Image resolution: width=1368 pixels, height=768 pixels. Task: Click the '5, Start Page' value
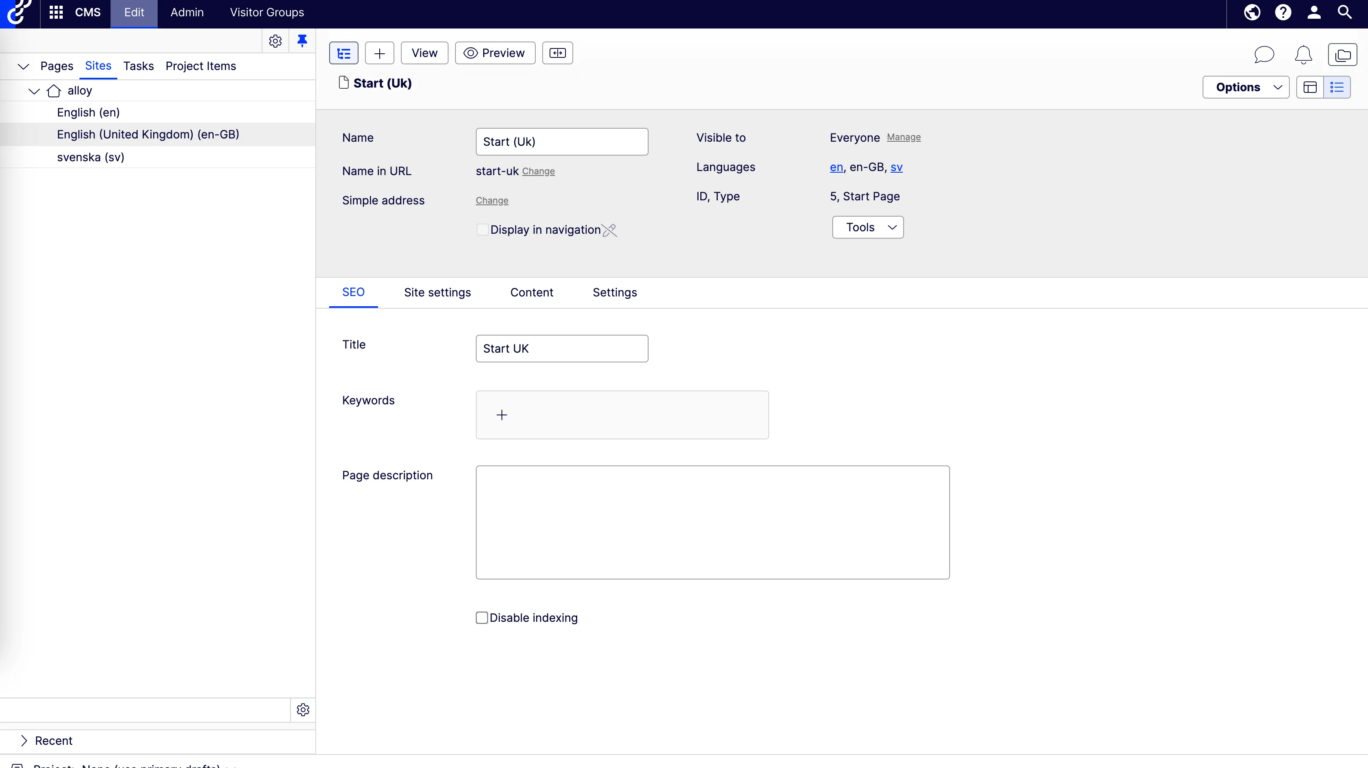(x=864, y=196)
